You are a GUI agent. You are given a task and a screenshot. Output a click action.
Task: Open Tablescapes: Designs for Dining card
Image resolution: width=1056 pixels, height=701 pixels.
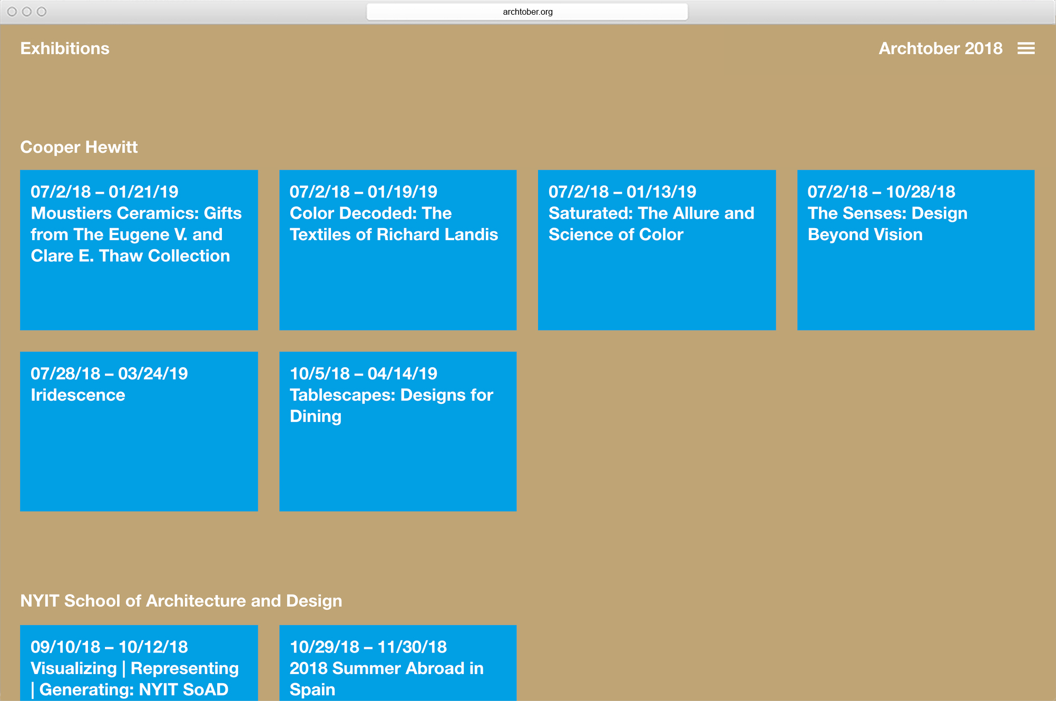click(x=398, y=431)
